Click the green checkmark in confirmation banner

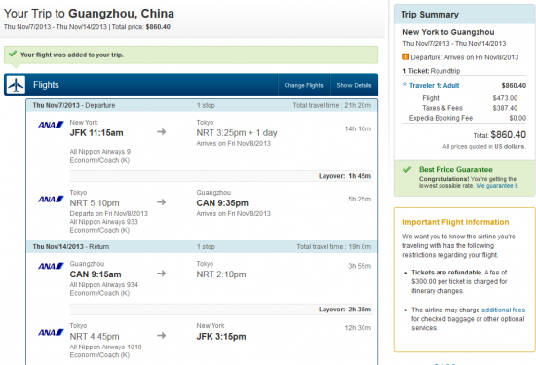[x=13, y=54]
